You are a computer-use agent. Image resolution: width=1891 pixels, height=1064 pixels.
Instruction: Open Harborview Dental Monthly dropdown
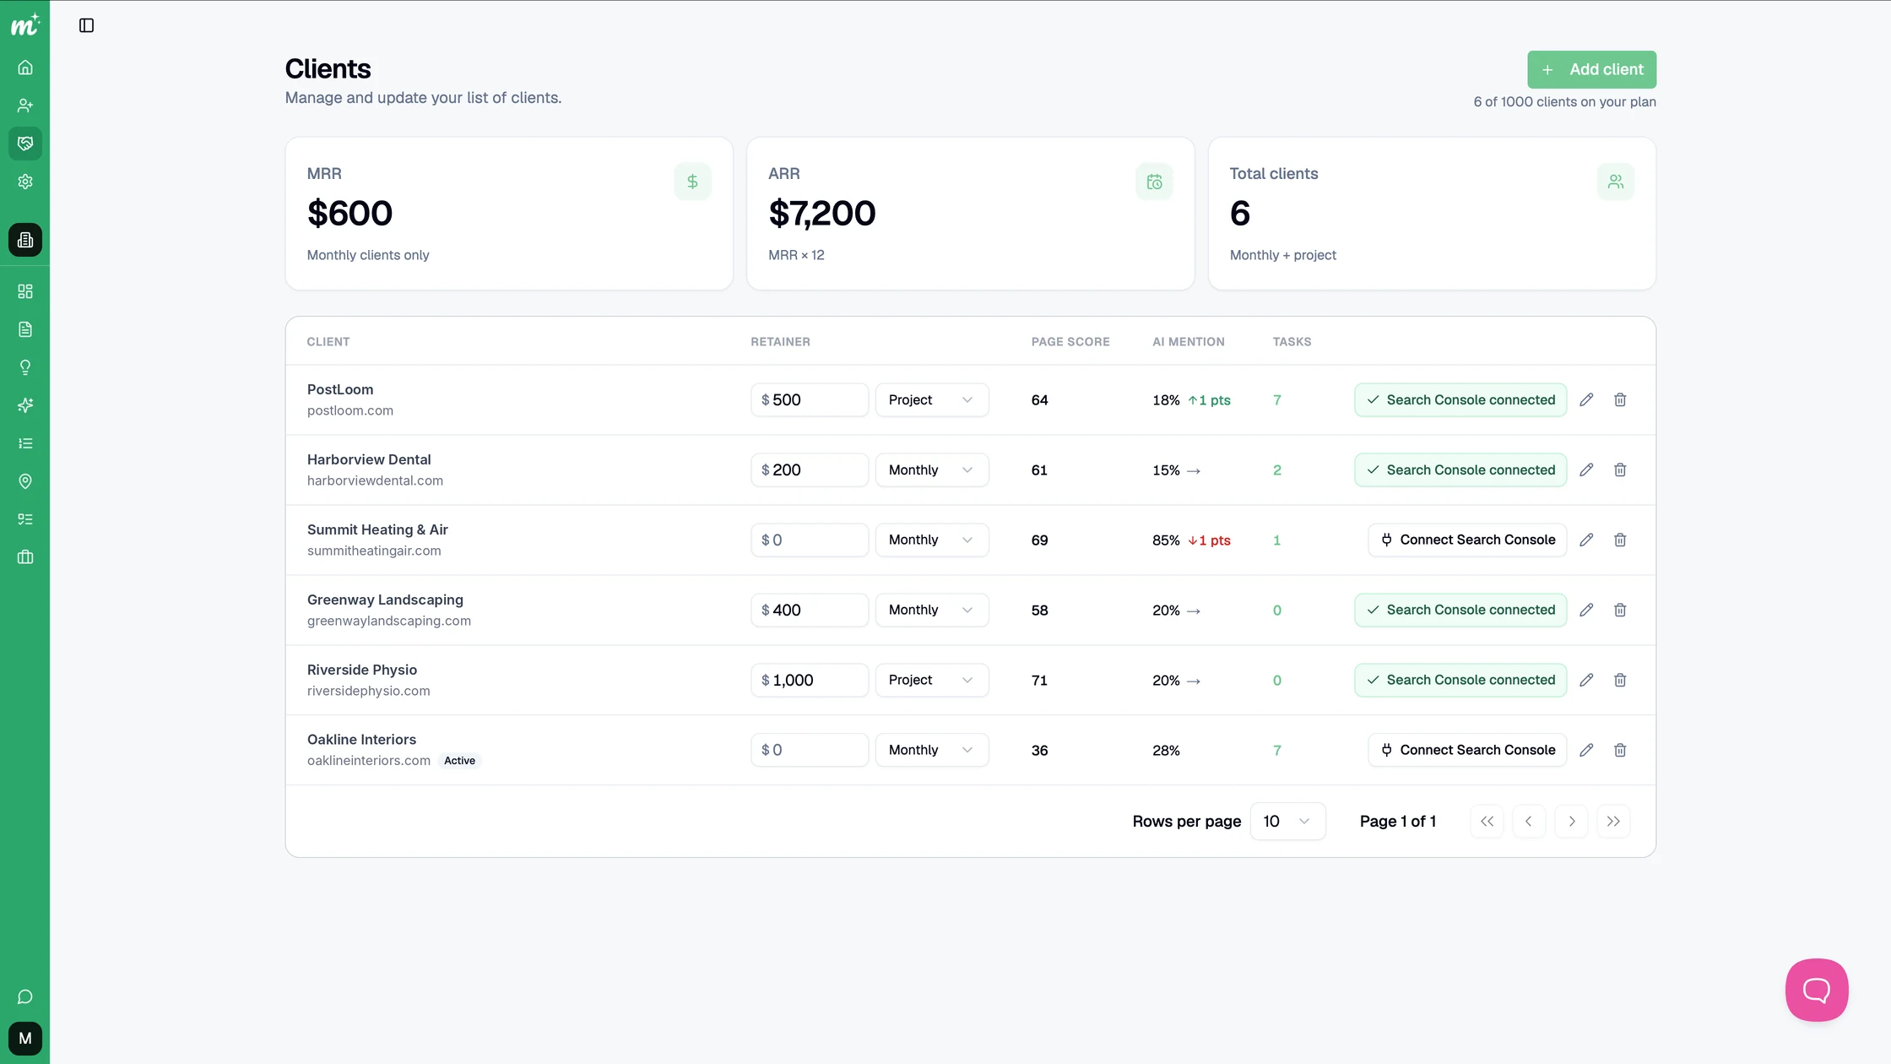[x=932, y=470]
